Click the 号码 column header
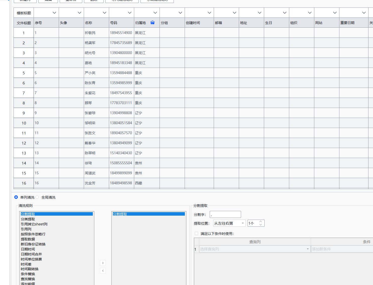The width and height of the screenshot is (373, 285). coord(121,23)
